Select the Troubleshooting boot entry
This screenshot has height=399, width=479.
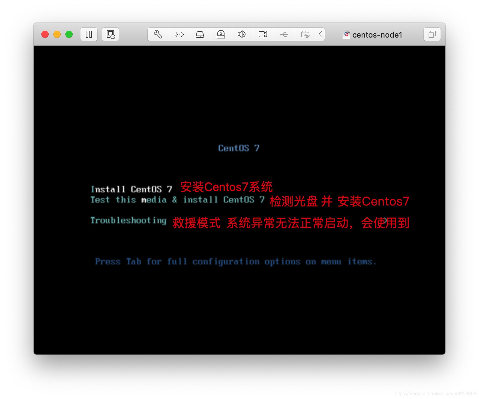128,221
